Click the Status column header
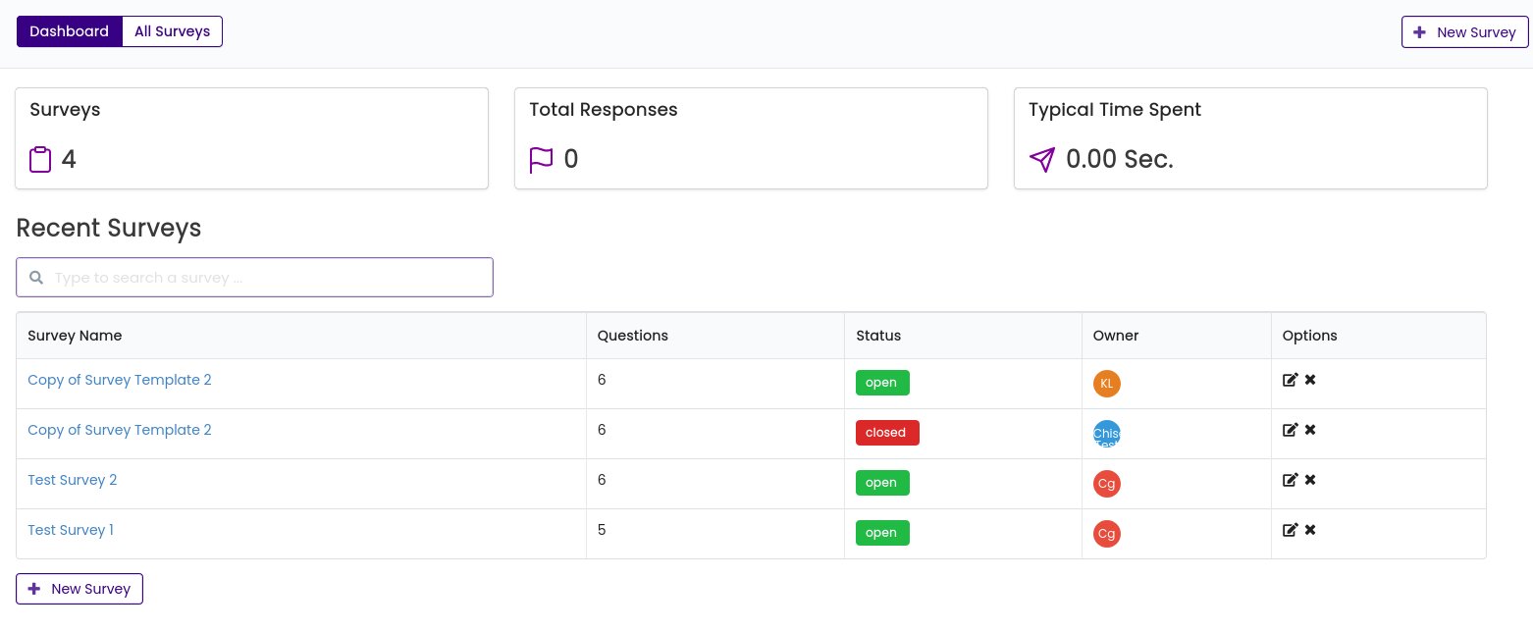The height and width of the screenshot is (632, 1533). pyautogui.click(x=878, y=336)
